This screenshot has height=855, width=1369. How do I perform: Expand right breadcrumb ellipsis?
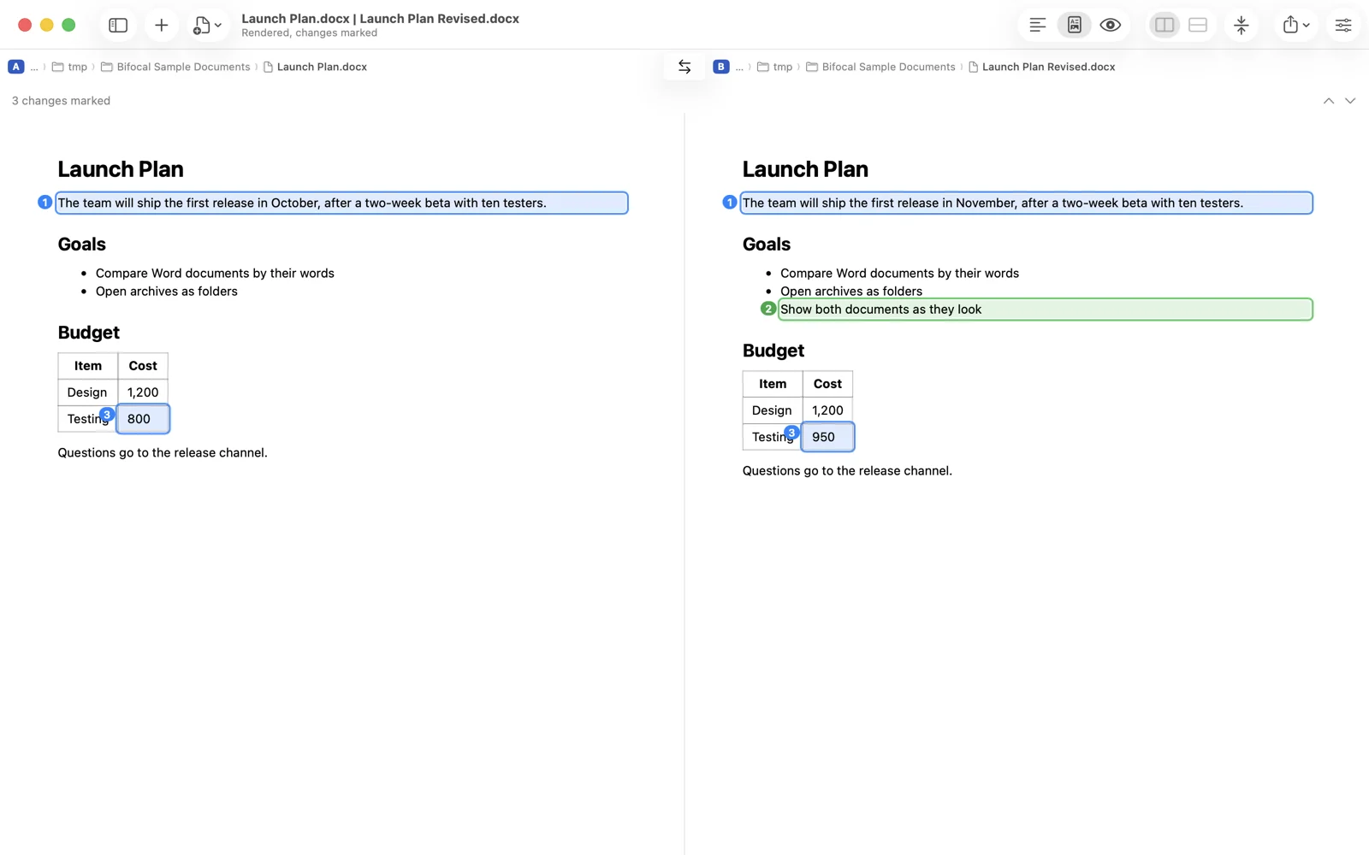click(739, 67)
